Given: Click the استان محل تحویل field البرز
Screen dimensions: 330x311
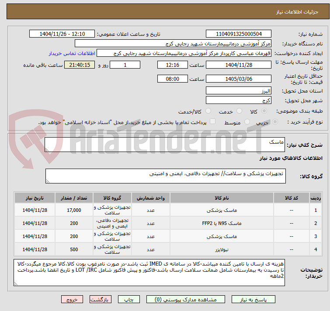Looking at the screenshot, I should click(x=239, y=90).
